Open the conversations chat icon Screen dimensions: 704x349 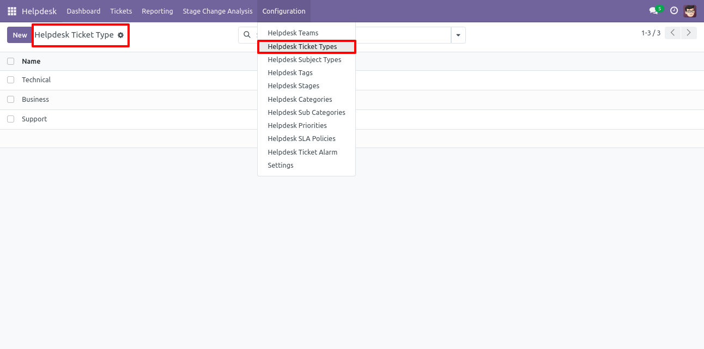click(x=654, y=11)
